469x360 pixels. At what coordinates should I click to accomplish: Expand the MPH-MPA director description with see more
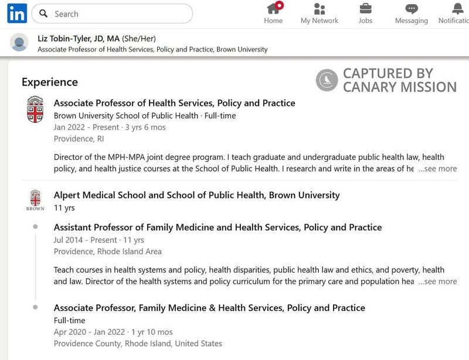click(x=437, y=169)
